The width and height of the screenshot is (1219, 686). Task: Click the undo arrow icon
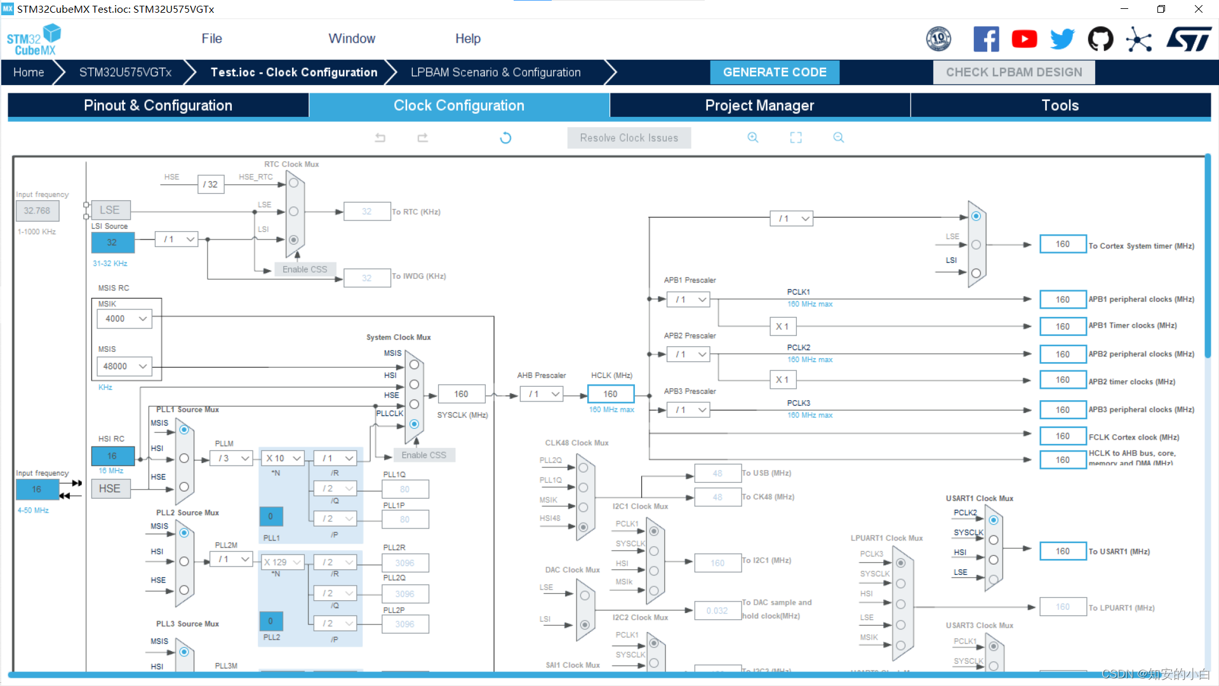click(x=380, y=138)
